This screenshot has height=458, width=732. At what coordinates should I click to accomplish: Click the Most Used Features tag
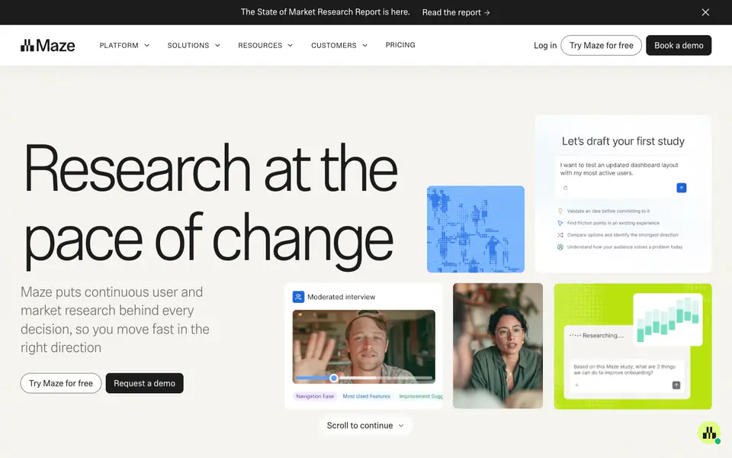(367, 396)
